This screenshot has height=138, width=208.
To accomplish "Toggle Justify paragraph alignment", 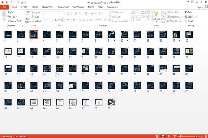I will [x=90, y=20].
